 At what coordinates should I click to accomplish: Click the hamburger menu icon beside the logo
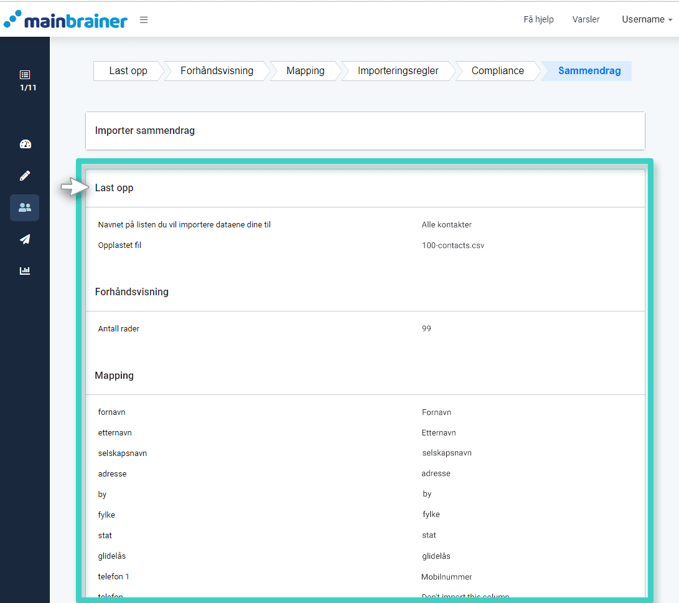[x=144, y=19]
